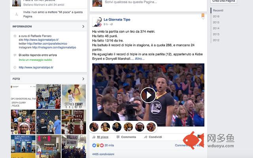
Task: Open Vogliamo La Napoli photo thumbnail
Action: click(x=74, y=147)
